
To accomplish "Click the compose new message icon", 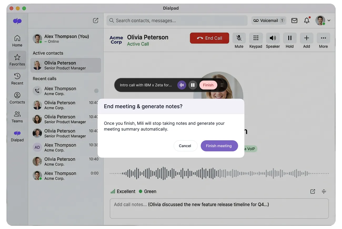I will 96,21.
